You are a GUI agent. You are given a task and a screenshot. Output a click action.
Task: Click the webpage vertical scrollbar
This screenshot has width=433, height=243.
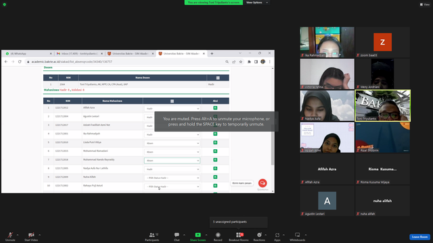(273, 130)
